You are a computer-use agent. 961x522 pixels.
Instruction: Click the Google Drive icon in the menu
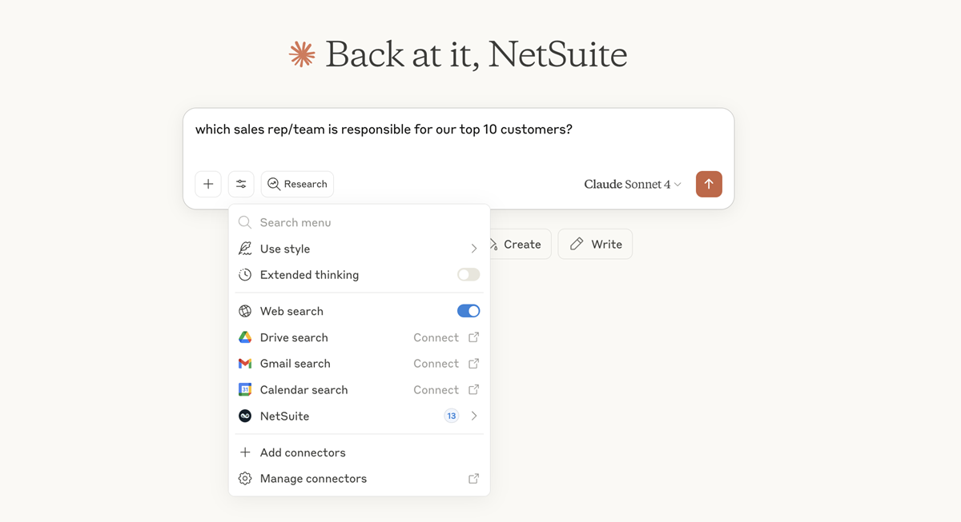click(244, 337)
